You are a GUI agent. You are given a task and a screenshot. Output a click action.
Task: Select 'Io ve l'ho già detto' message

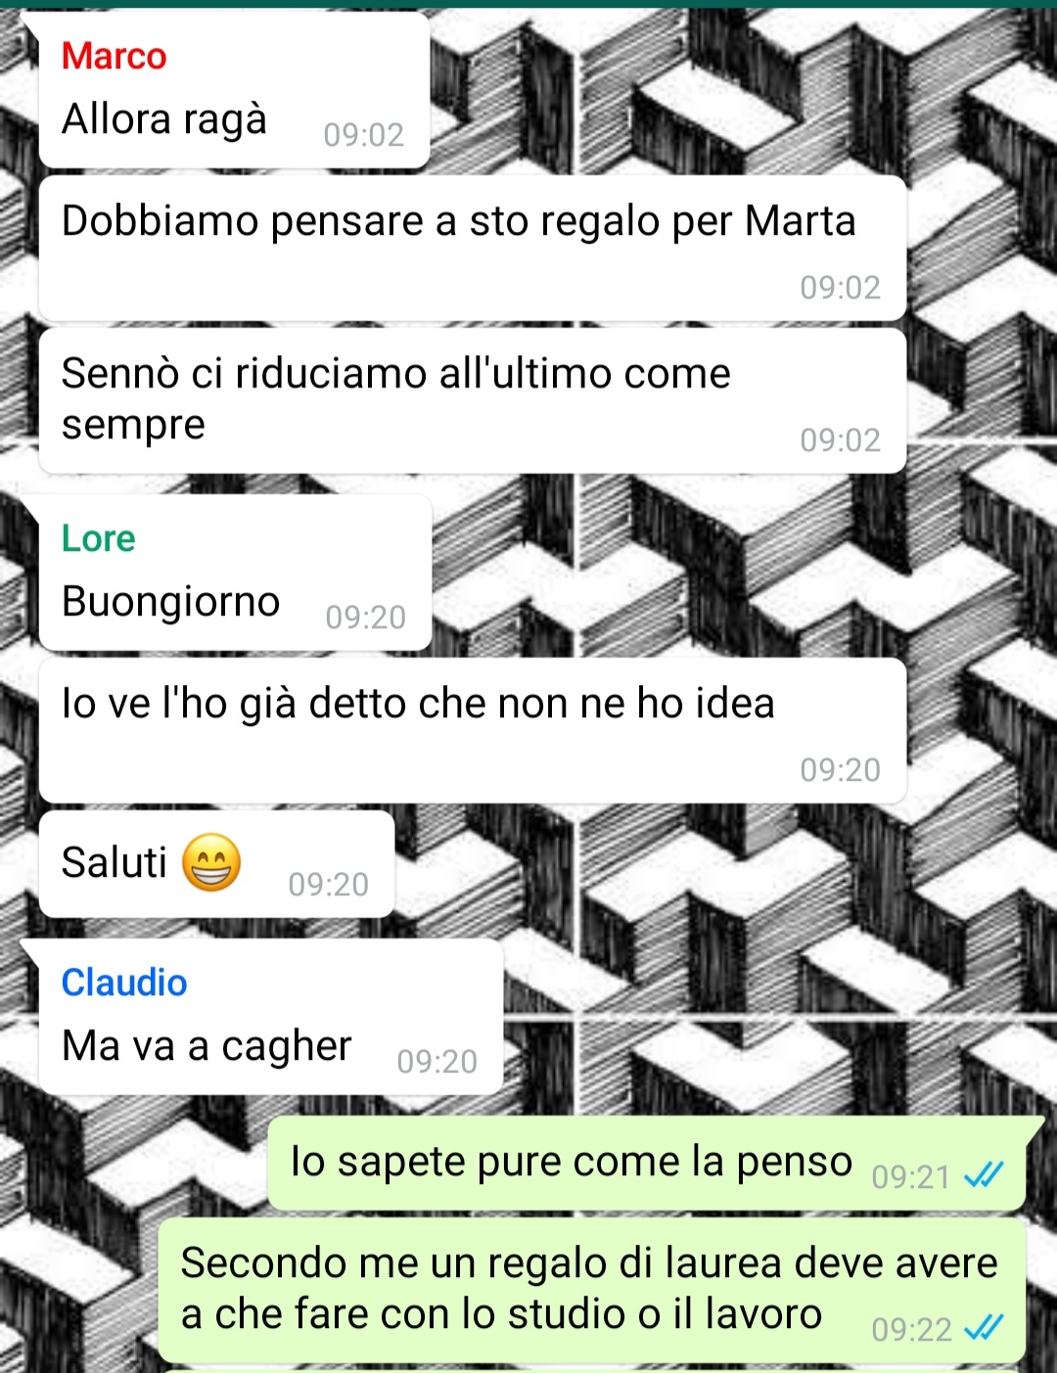(473, 730)
